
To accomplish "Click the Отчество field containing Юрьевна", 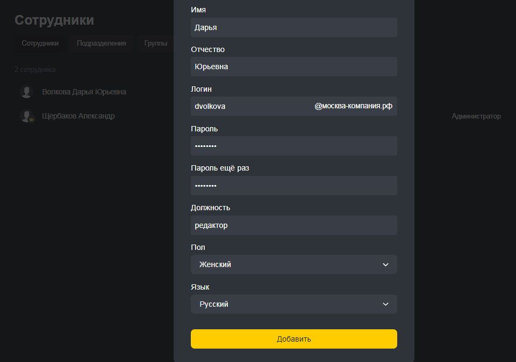I will (x=293, y=67).
